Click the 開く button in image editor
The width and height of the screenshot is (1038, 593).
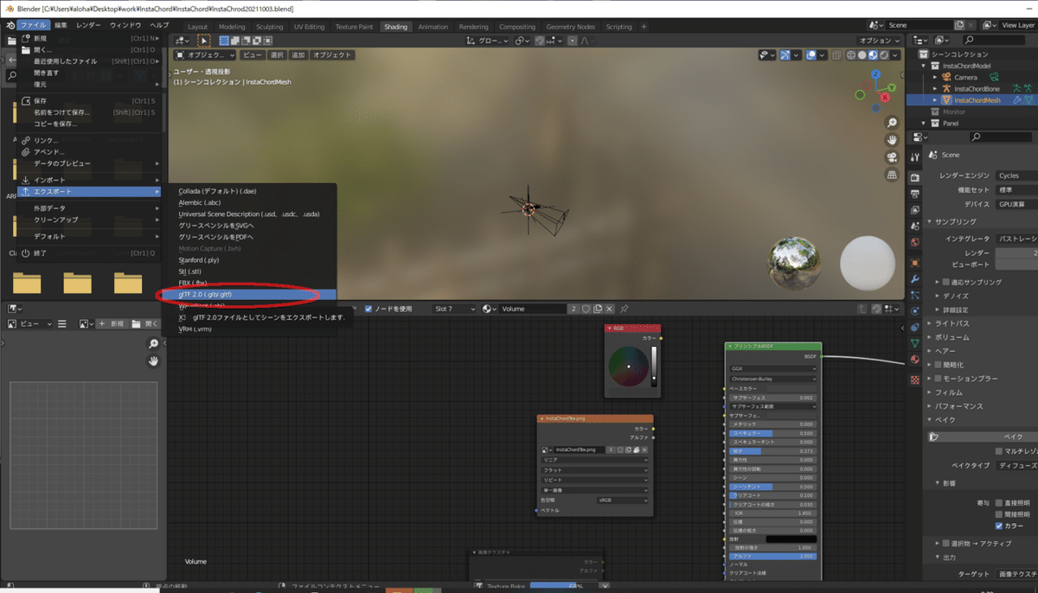coord(146,323)
